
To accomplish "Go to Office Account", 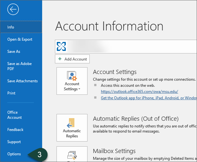I will click(15, 115).
